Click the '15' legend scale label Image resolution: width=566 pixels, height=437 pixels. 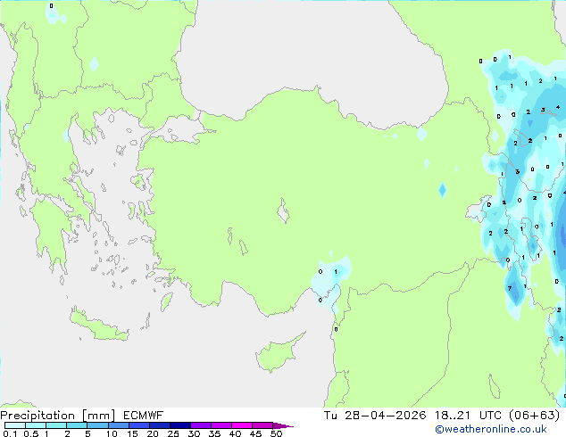[x=132, y=433]
